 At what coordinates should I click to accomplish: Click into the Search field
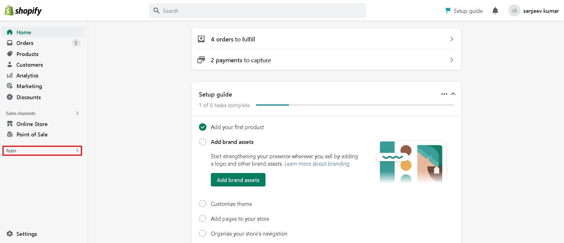(257, 11)
